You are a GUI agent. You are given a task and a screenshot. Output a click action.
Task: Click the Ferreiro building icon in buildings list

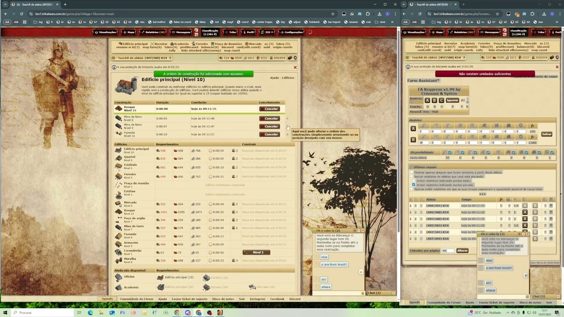click(118, 176)
